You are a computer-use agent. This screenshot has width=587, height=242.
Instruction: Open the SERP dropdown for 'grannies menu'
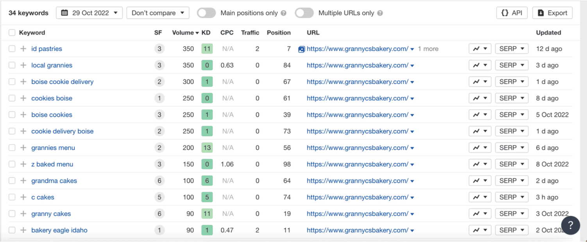[x=512, y=148]
